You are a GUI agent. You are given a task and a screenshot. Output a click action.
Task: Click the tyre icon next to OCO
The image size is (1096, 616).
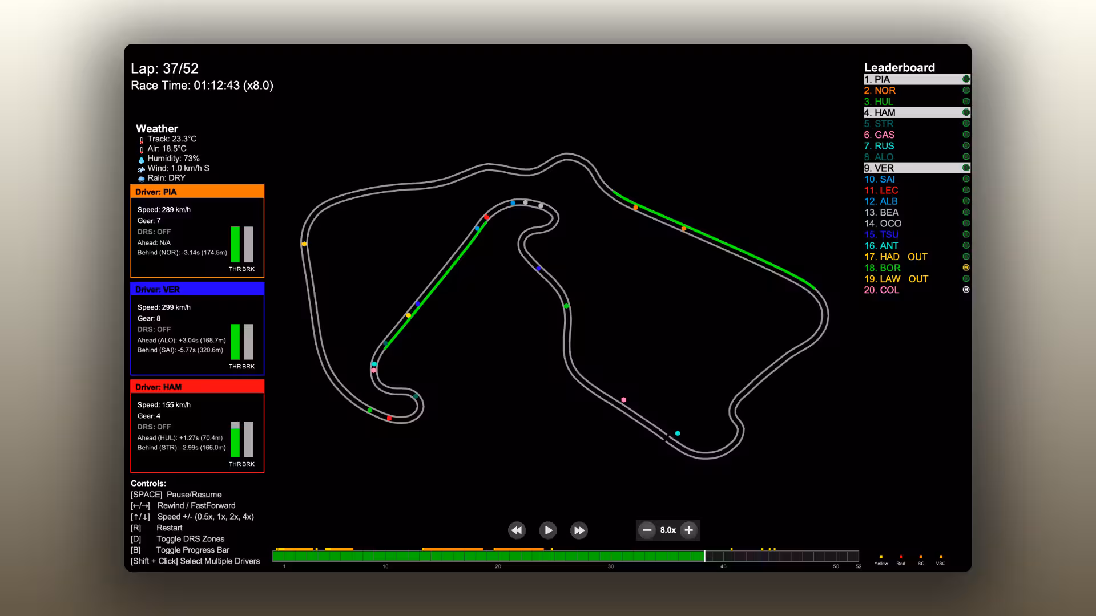click(966, 224)
